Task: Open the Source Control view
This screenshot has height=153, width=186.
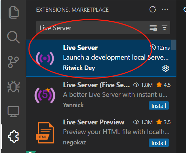Action: (x=13, y=62)
